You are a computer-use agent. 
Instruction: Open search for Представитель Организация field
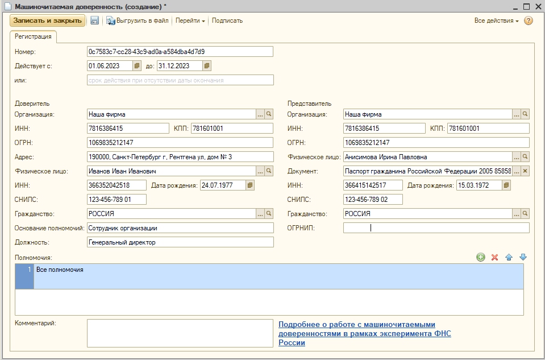(x=525, y=114)
